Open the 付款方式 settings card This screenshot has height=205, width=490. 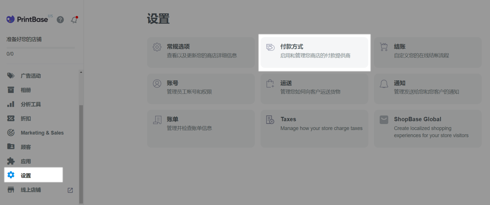315,52
